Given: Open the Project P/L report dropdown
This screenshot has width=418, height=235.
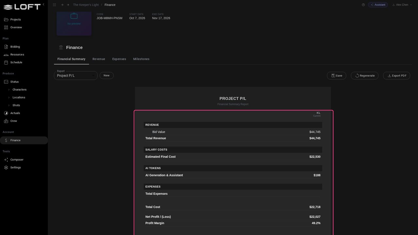Looking at the screenshot, I should 76,75.
